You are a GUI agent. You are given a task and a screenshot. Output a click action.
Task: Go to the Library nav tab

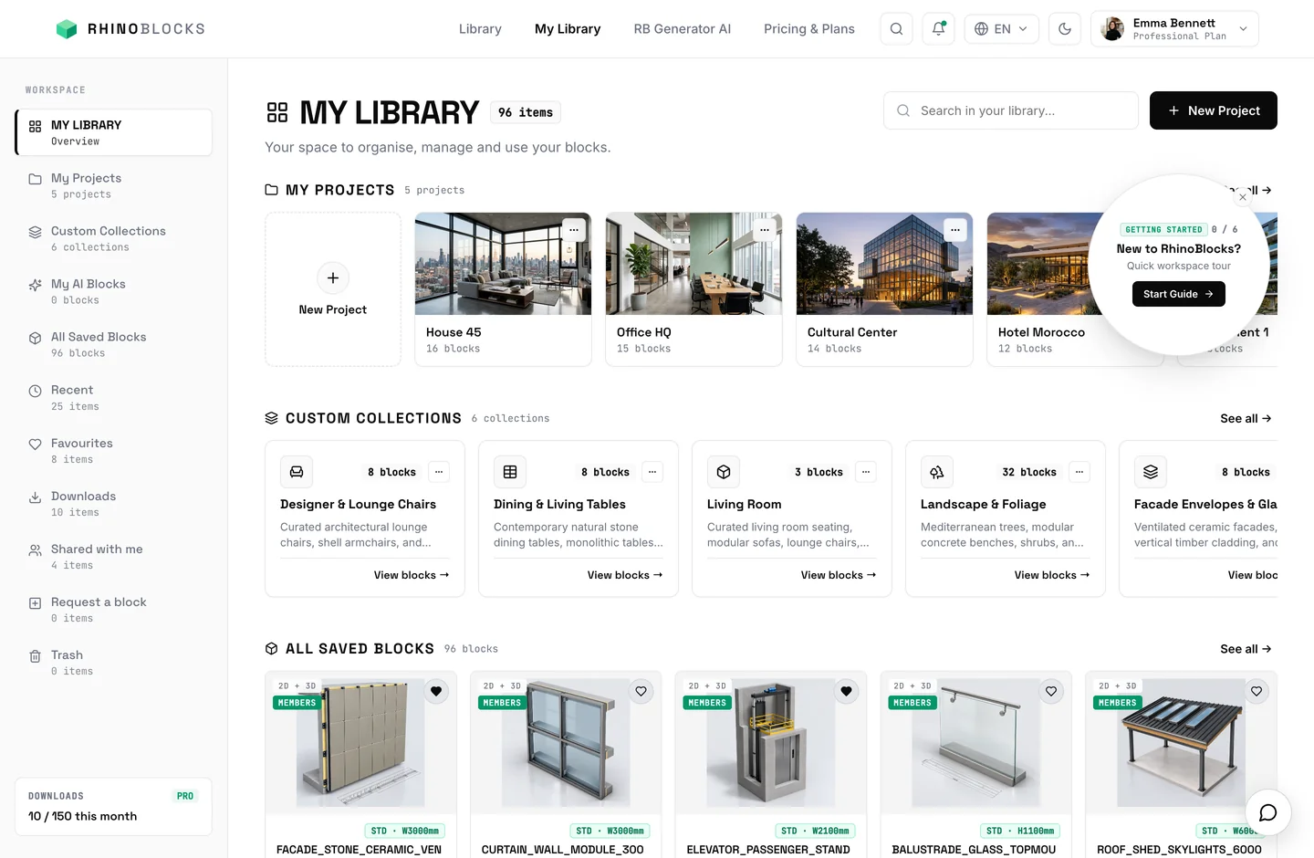[x=480, y=29]
